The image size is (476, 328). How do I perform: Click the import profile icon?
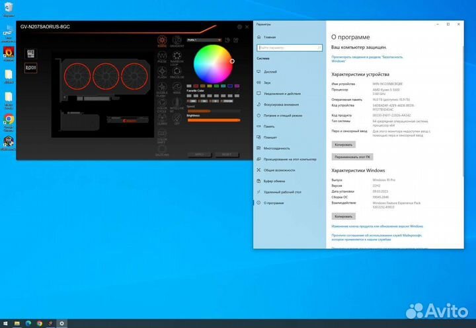[227, 40]
